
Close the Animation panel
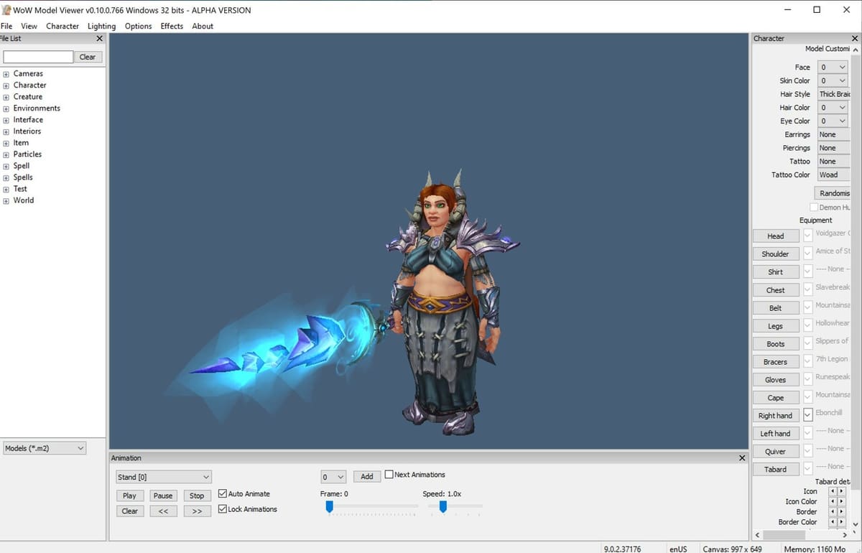coord(742,458)
